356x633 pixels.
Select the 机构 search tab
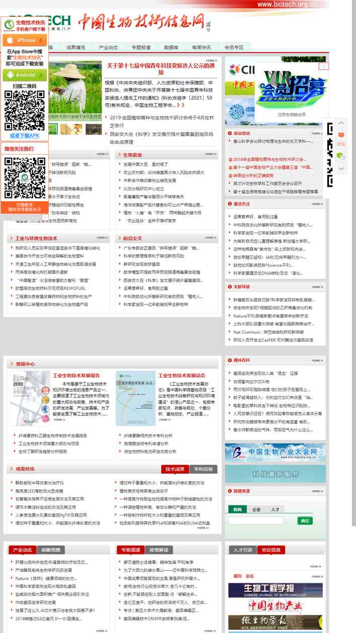(237, 509)
